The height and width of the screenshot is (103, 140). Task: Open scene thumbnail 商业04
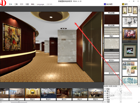pyautogui.click(x=17, y=94)
